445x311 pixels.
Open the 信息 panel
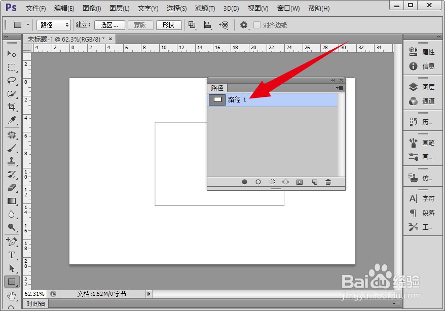pyautogui.click(x=422, y=66)
